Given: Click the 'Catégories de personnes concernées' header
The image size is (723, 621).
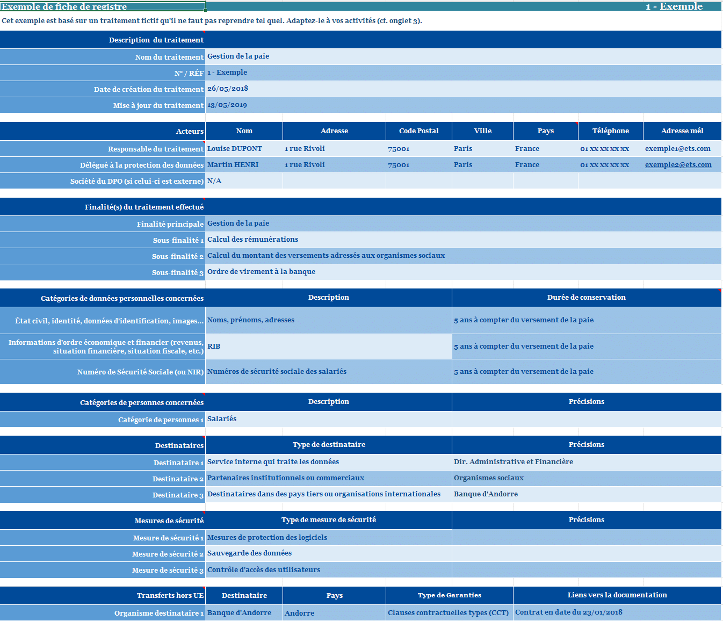Looking at the screenshot, I should 103,402.
